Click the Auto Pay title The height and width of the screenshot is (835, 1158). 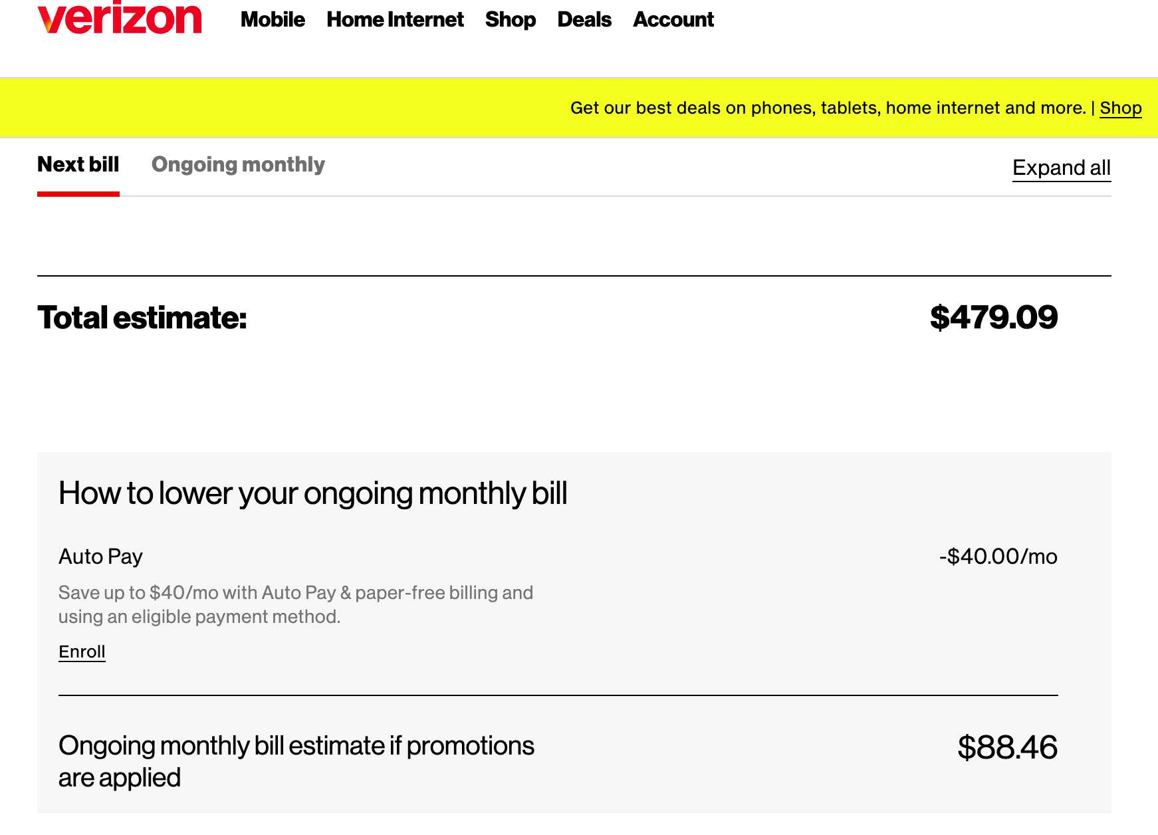tap(100, 556)
